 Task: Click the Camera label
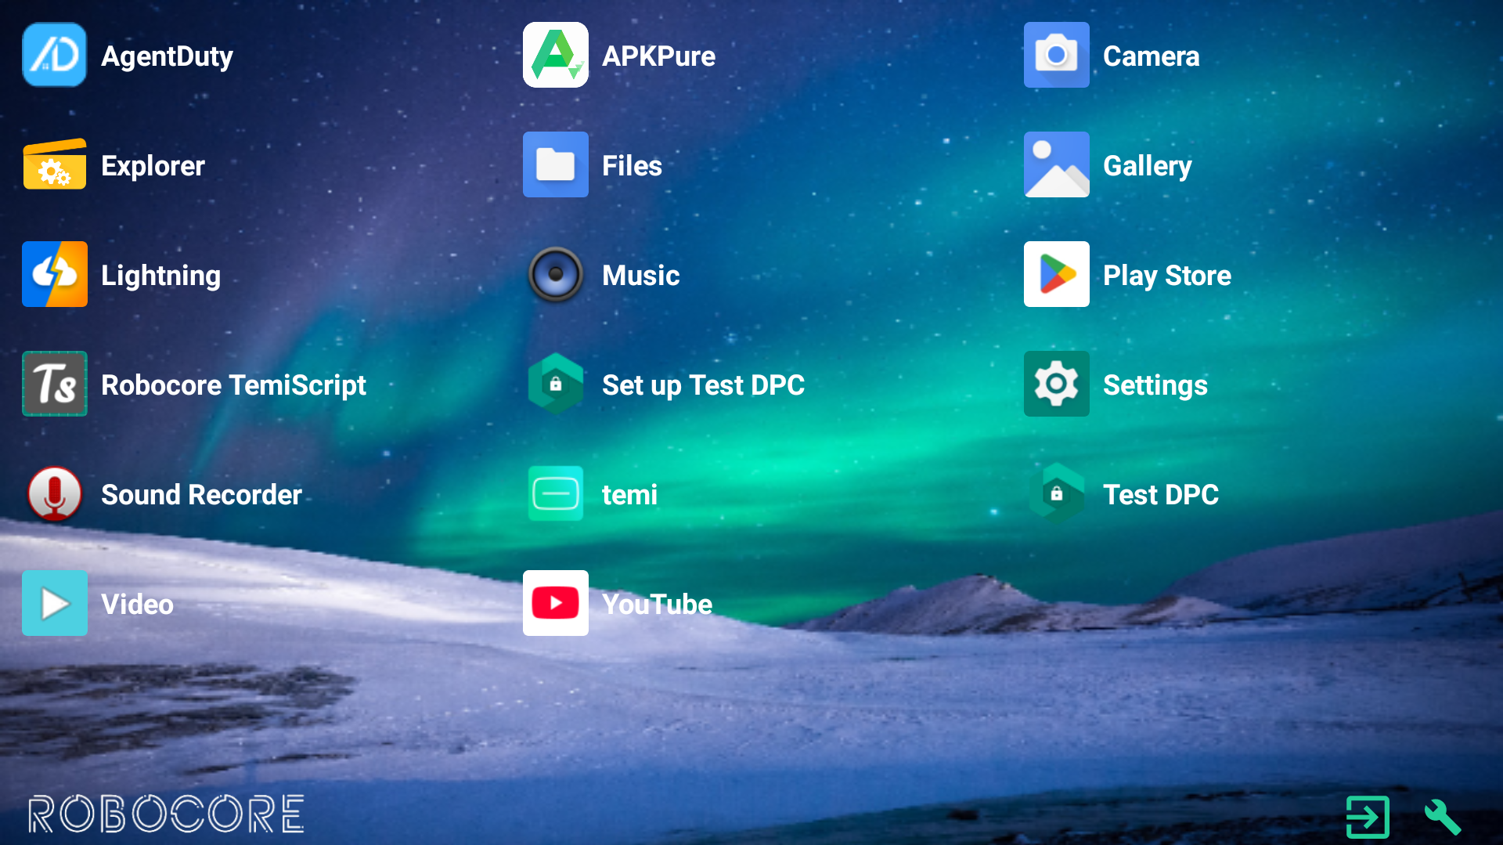pos(1151,56)
